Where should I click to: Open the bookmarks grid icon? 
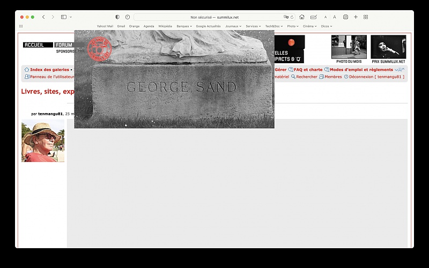tap(21, 26)
